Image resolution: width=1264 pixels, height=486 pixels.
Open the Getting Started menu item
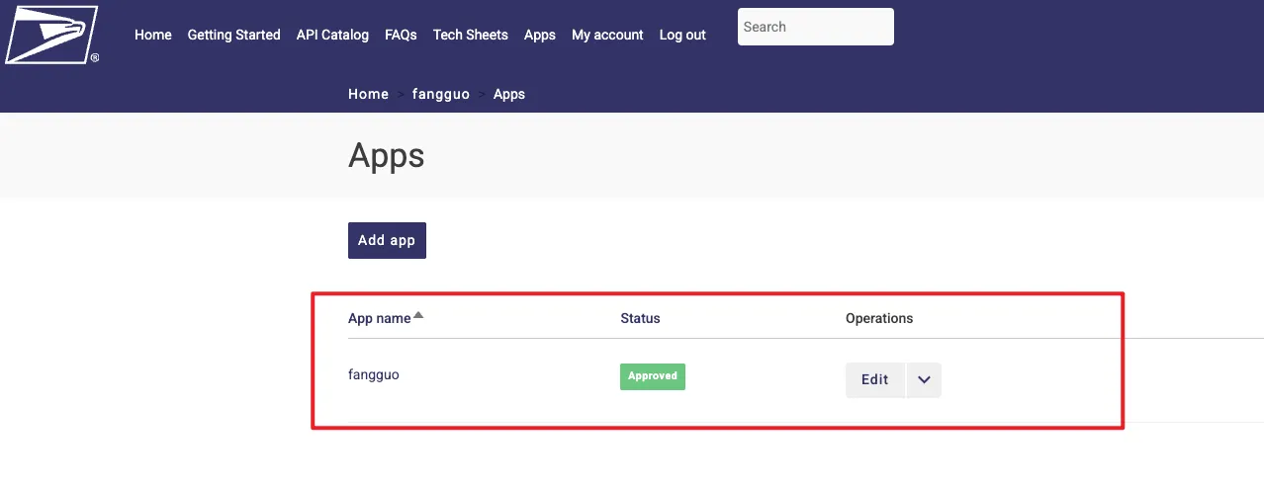point(233,35)
